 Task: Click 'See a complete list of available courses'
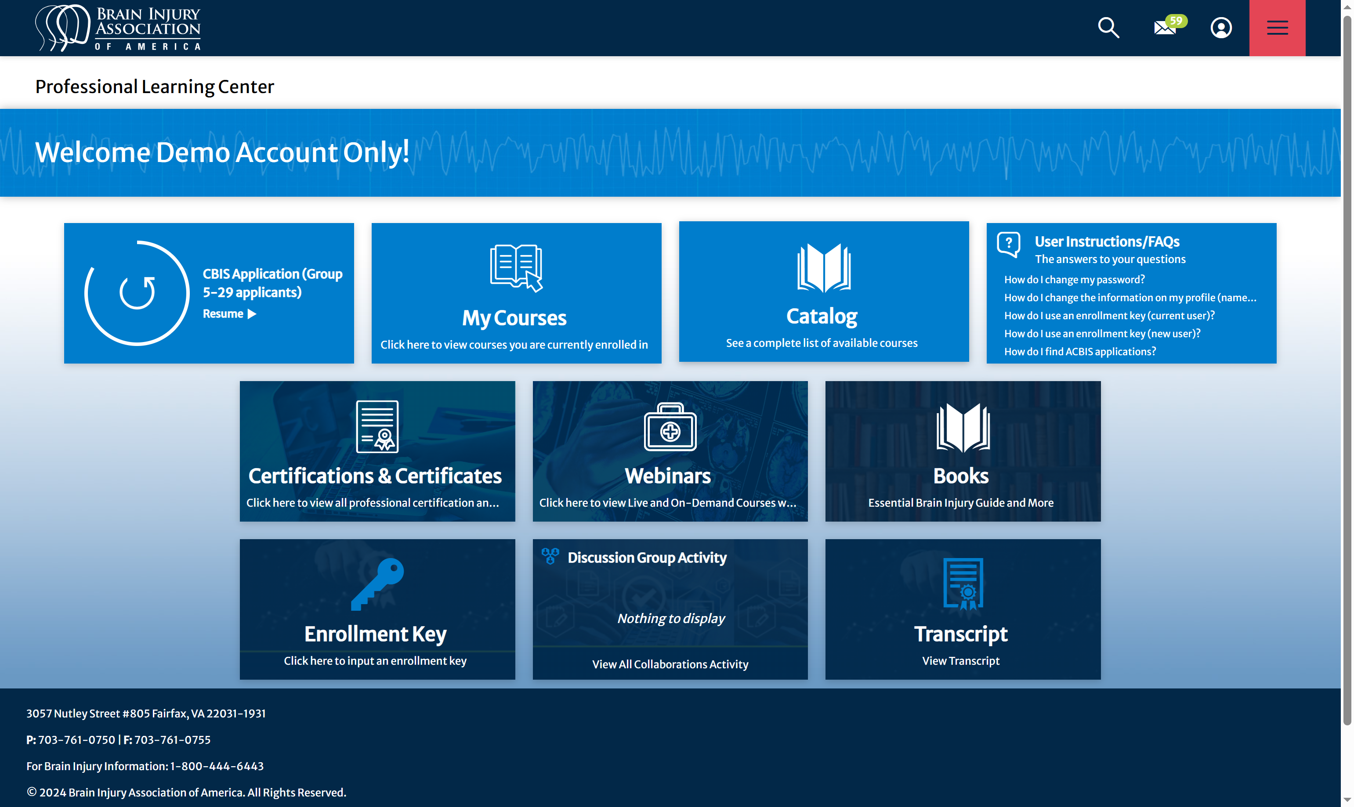coord(822,342)
